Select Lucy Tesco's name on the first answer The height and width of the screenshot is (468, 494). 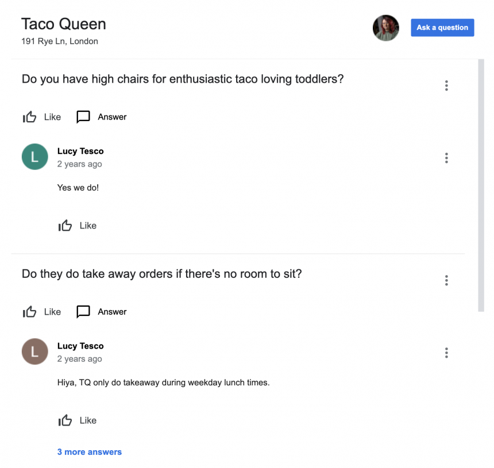pos(80,151)
